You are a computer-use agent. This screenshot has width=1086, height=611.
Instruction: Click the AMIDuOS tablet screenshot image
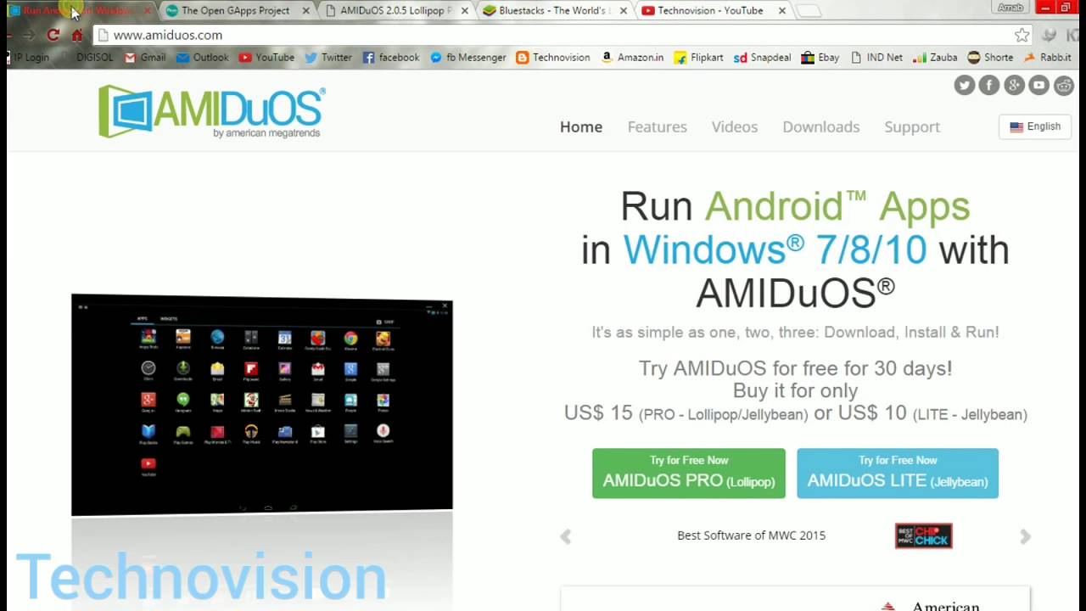[x=262, y=405]
